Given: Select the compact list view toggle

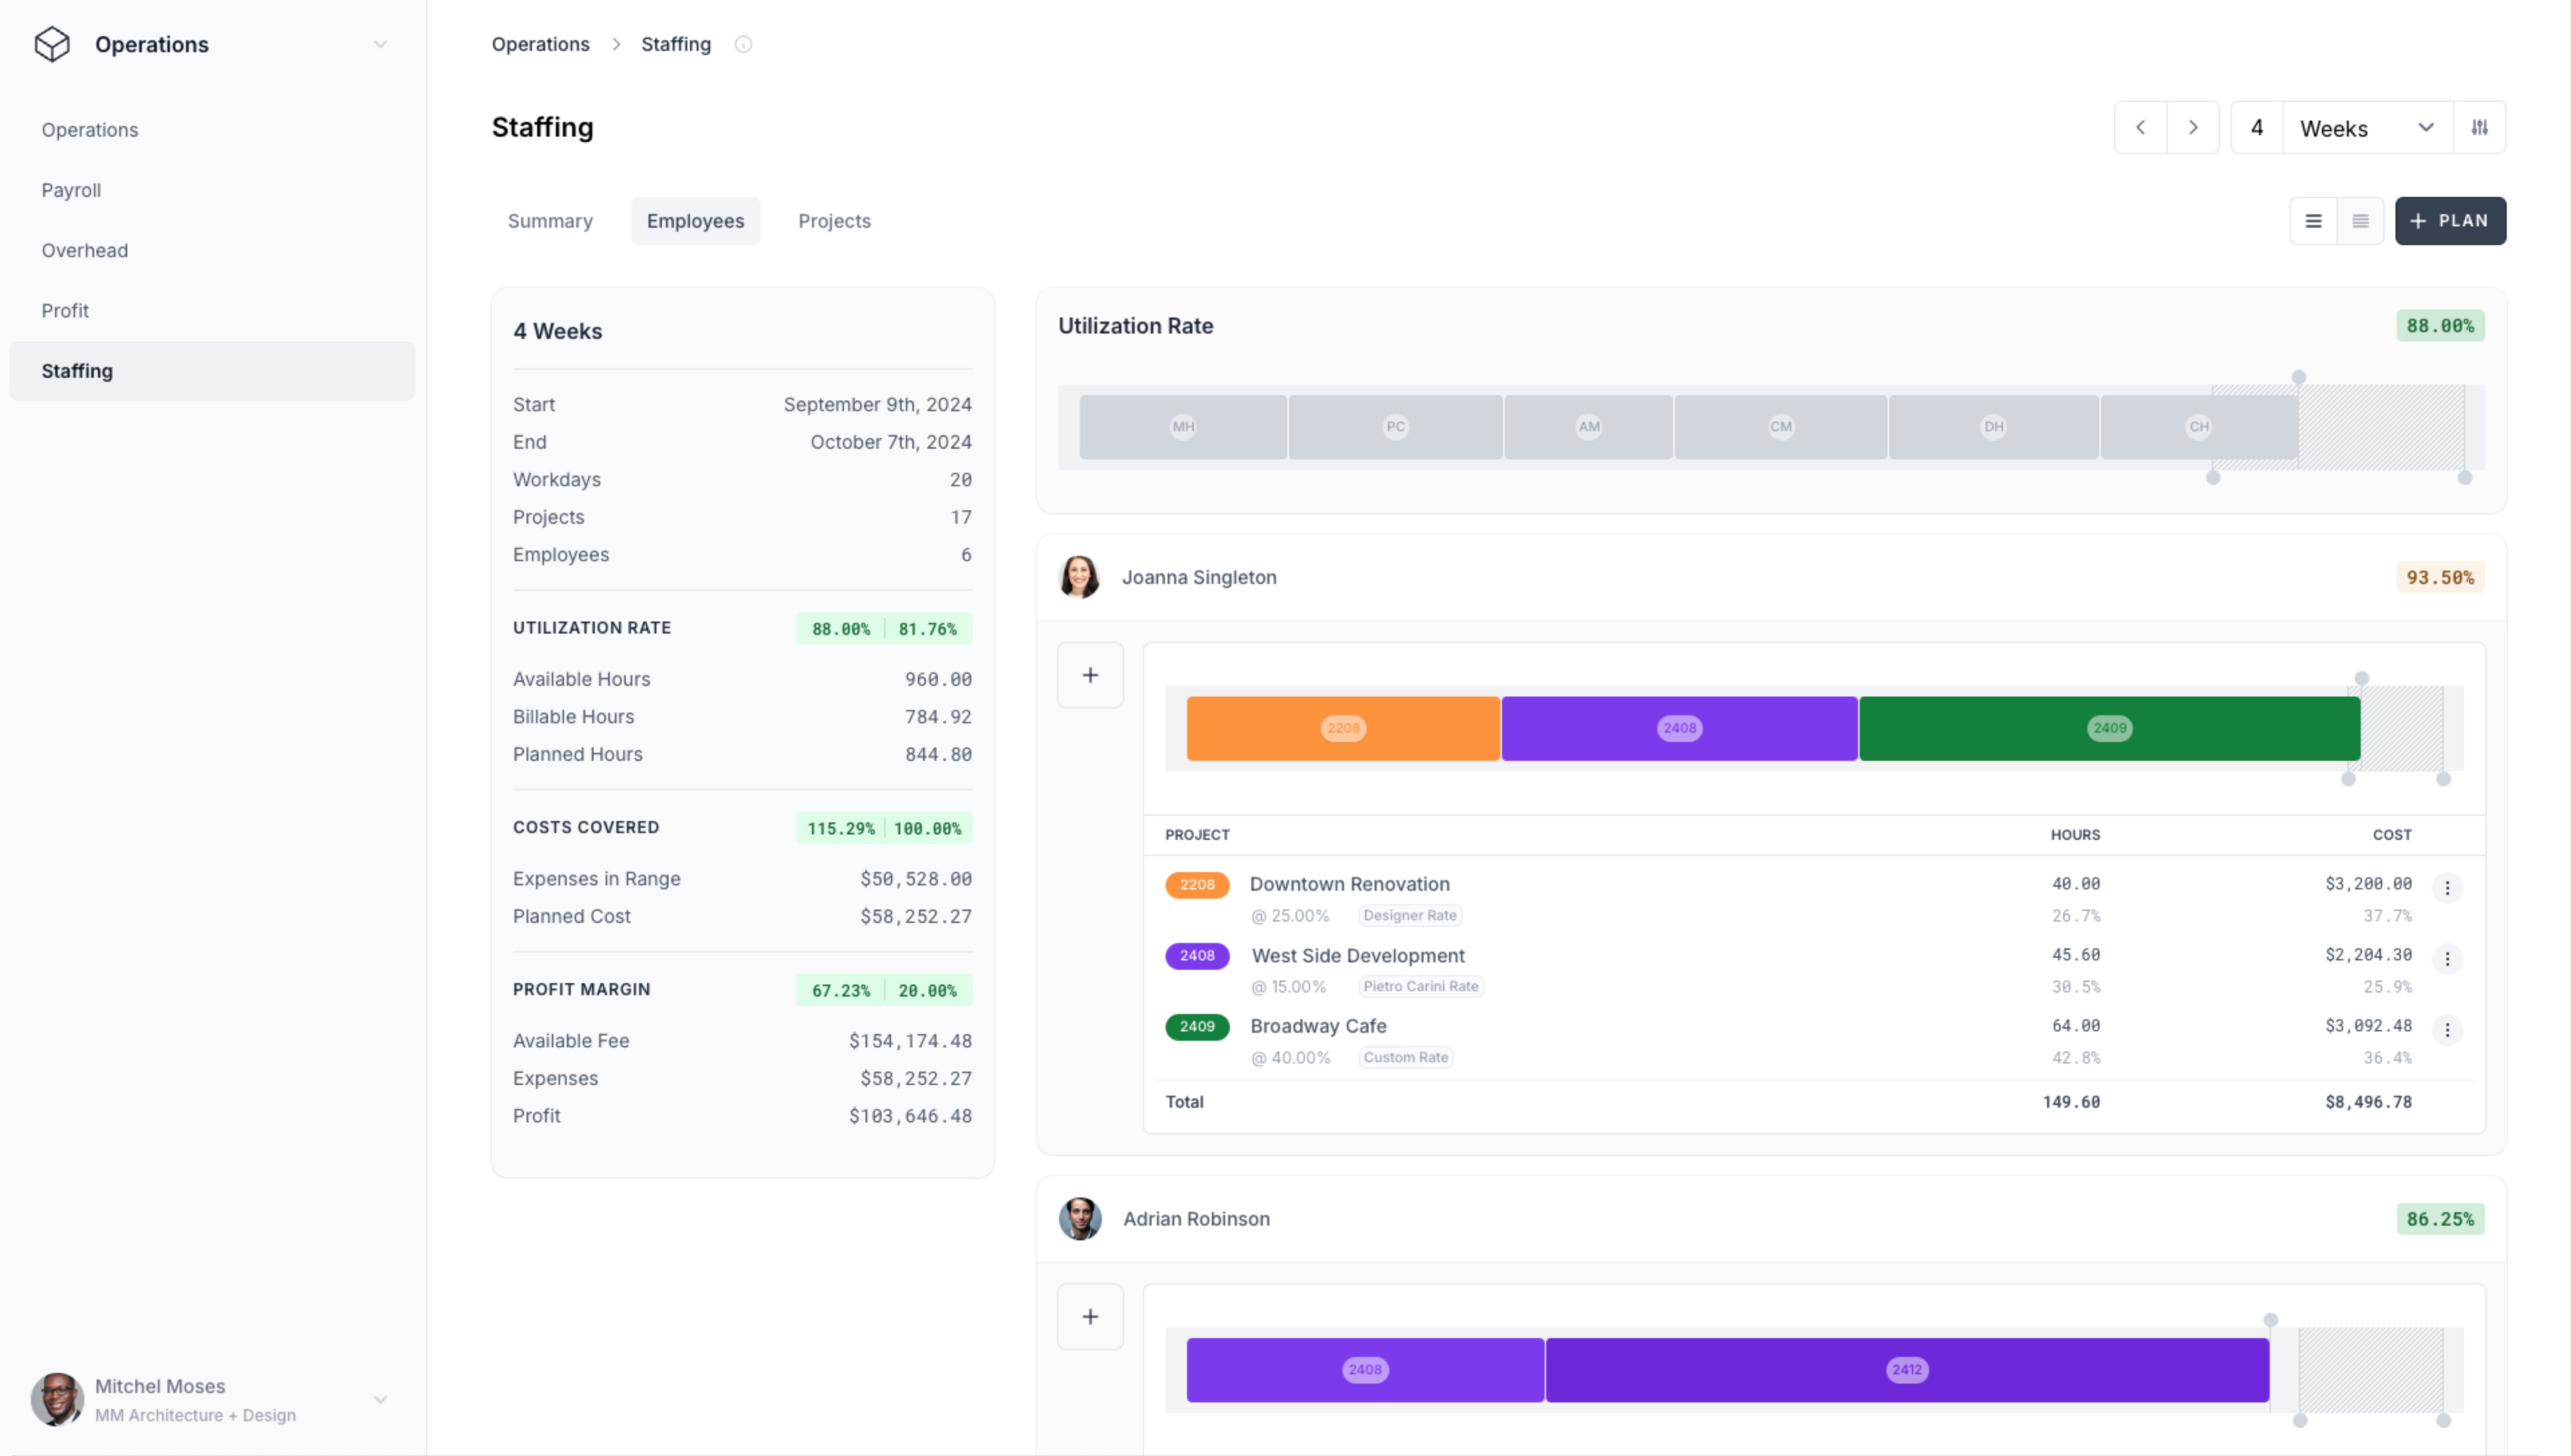Looking at the screenshot, I should tap(2361, 221).
